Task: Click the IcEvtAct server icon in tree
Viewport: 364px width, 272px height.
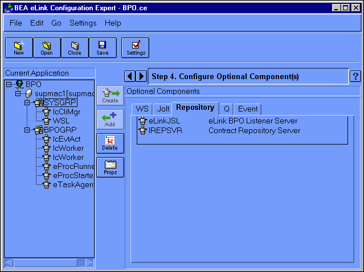Action: point(47,139)
